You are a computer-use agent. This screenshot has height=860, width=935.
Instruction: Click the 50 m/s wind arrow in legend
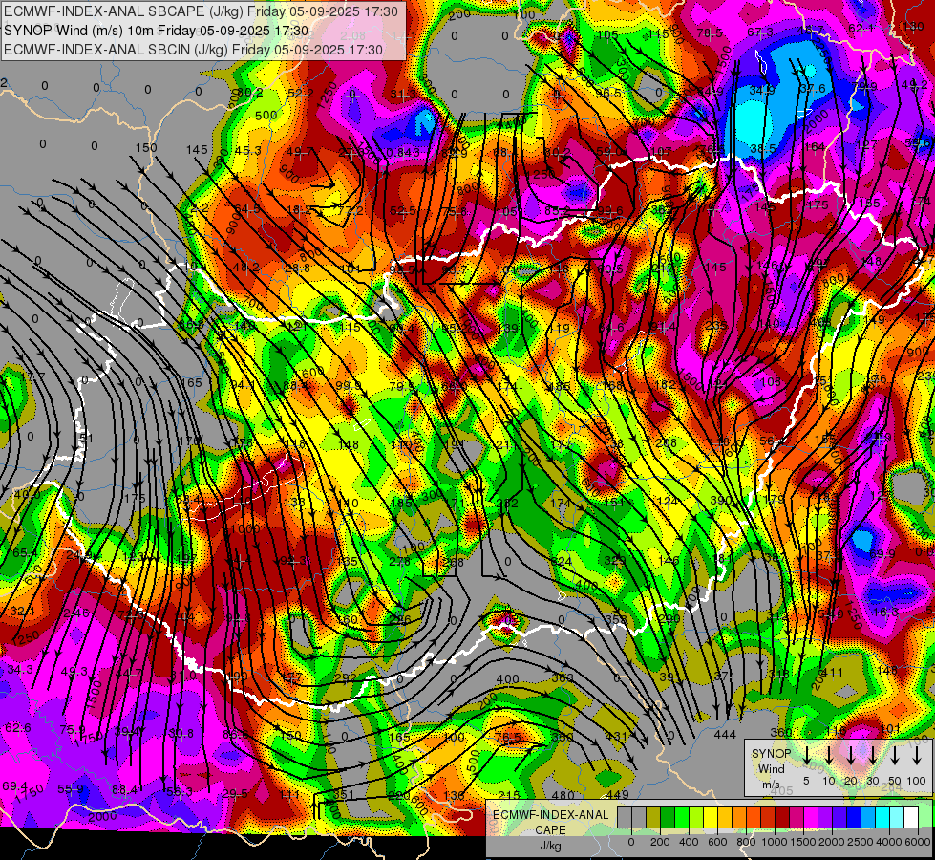895,756
